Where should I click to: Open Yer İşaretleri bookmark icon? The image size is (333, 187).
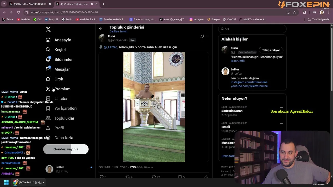click(x=48, y=108)
